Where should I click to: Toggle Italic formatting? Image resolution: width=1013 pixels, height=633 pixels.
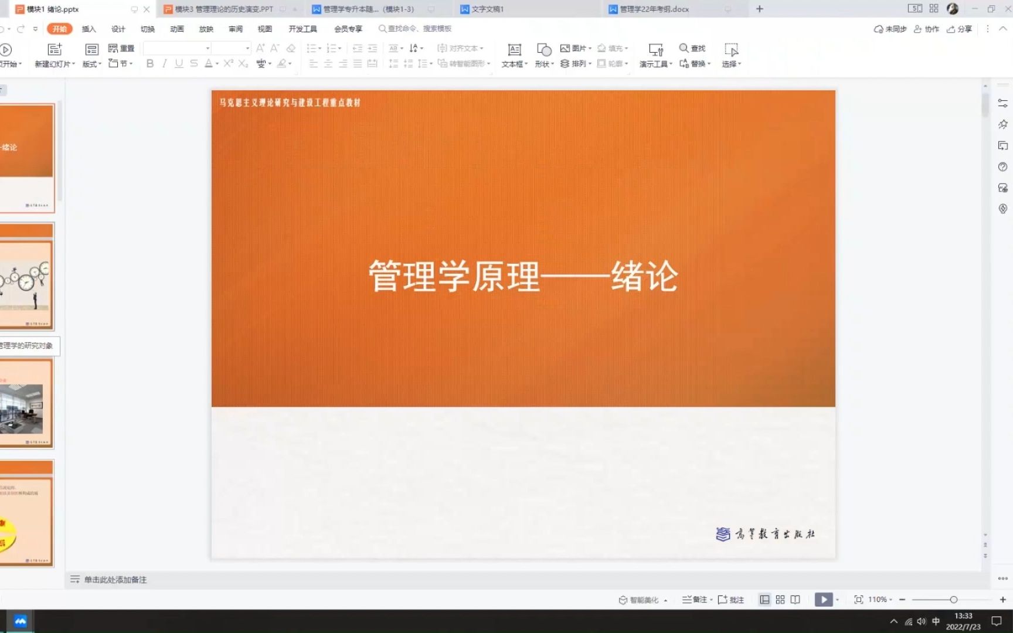[x=165, y=63]
